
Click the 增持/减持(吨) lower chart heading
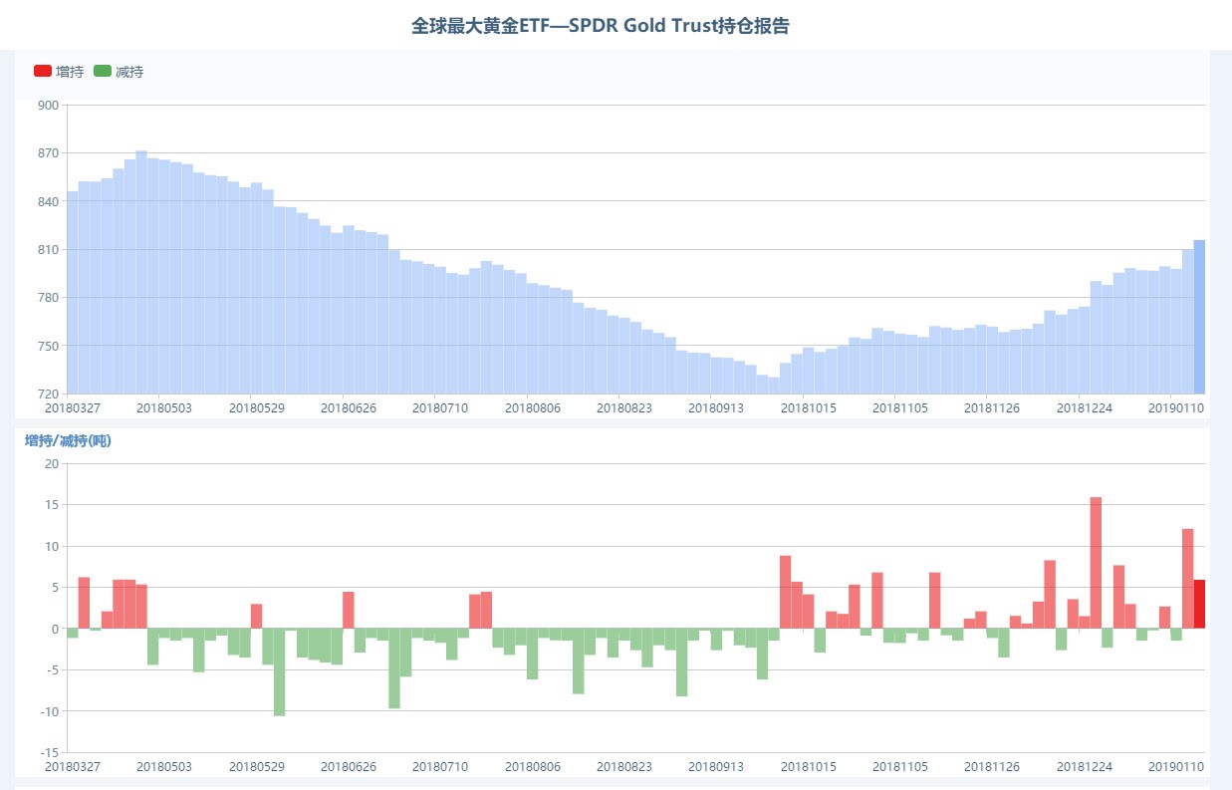coord(68,441)
